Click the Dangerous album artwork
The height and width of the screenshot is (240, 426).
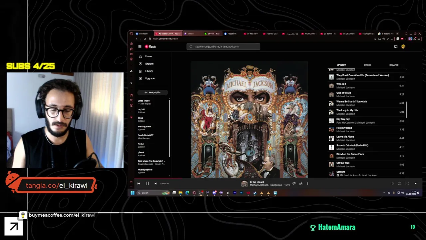point(249,120)
